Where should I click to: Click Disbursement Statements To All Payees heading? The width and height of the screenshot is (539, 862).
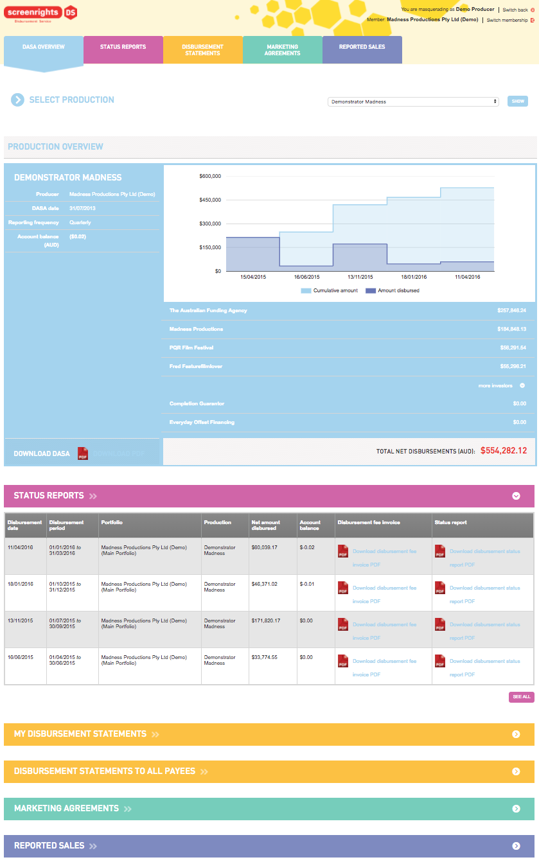coord(105,771)
